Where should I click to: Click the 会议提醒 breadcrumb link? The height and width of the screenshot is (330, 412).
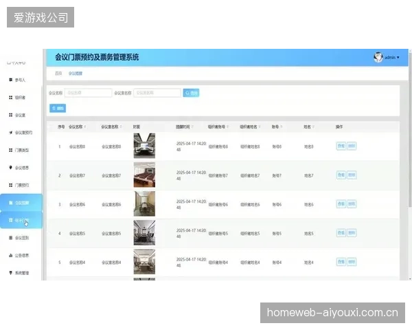(76, 74)
